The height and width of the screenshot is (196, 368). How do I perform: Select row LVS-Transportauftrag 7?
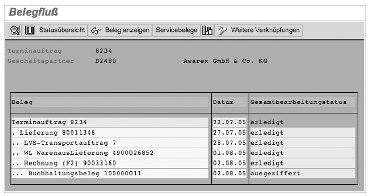pos(110,143)
